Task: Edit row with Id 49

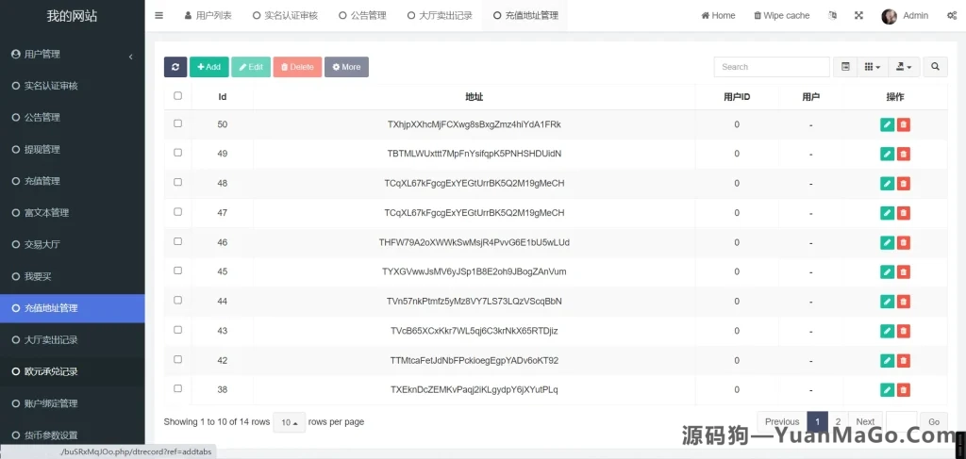Action: 887,154
